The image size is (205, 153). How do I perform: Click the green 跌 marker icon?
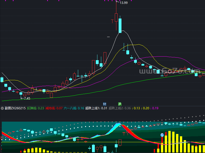[120, 104]
